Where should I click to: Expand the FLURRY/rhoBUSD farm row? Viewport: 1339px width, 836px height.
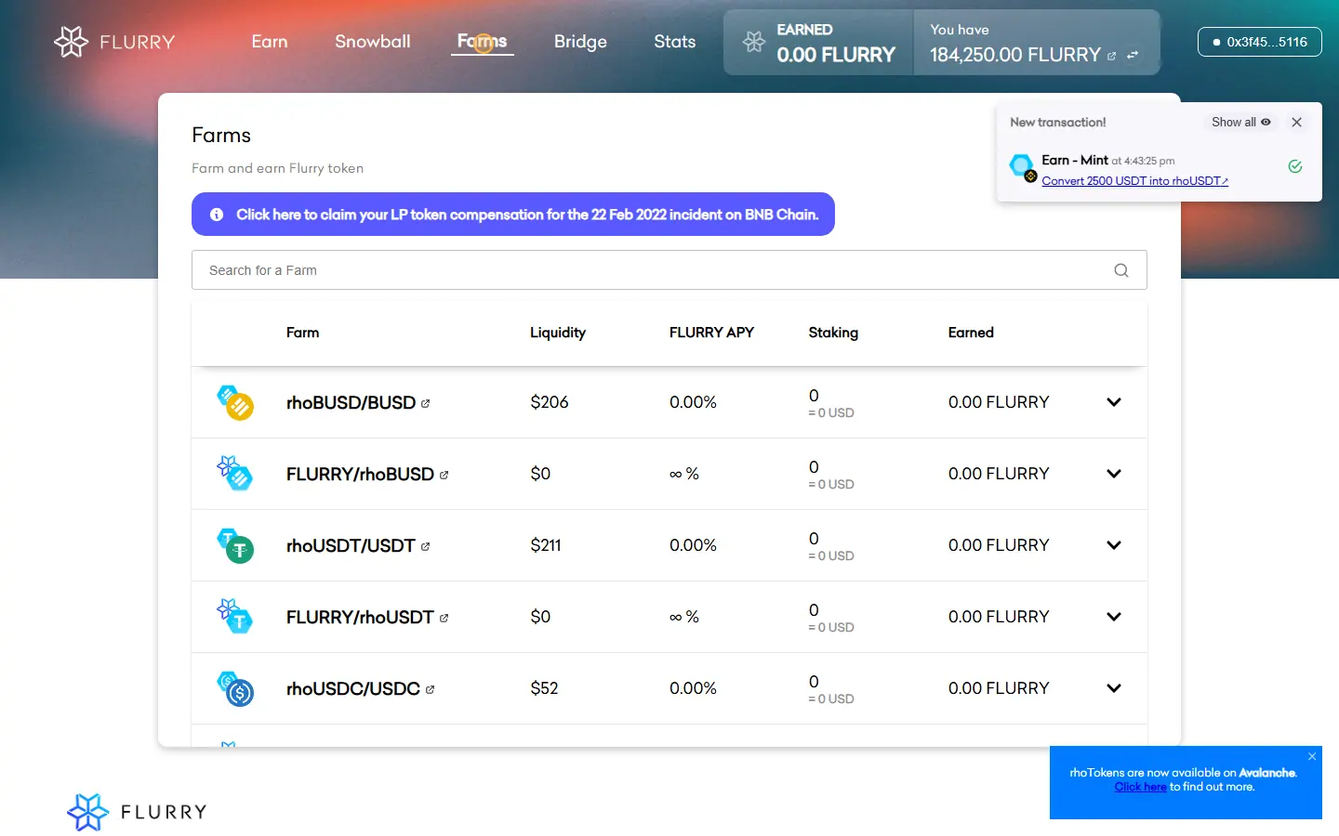pyautogui.click(x=1114, y=474)
